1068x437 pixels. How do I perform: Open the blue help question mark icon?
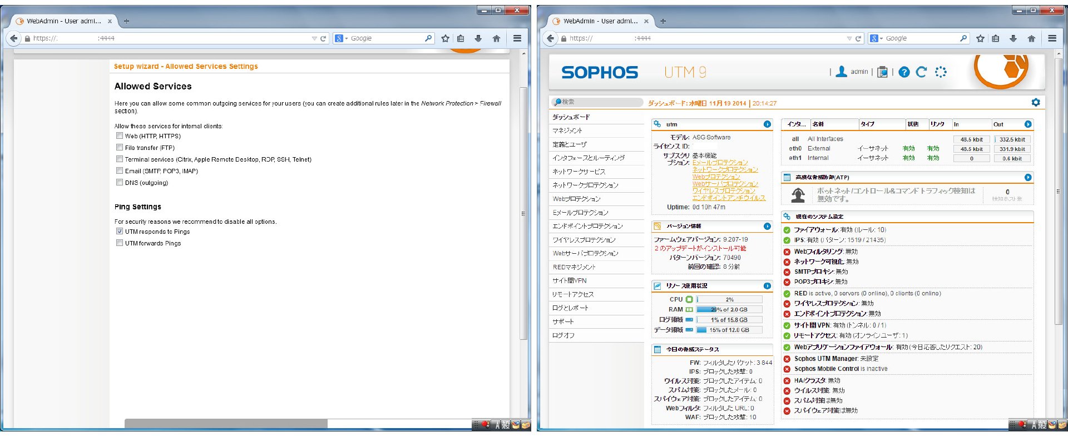[x=904, y=72]
